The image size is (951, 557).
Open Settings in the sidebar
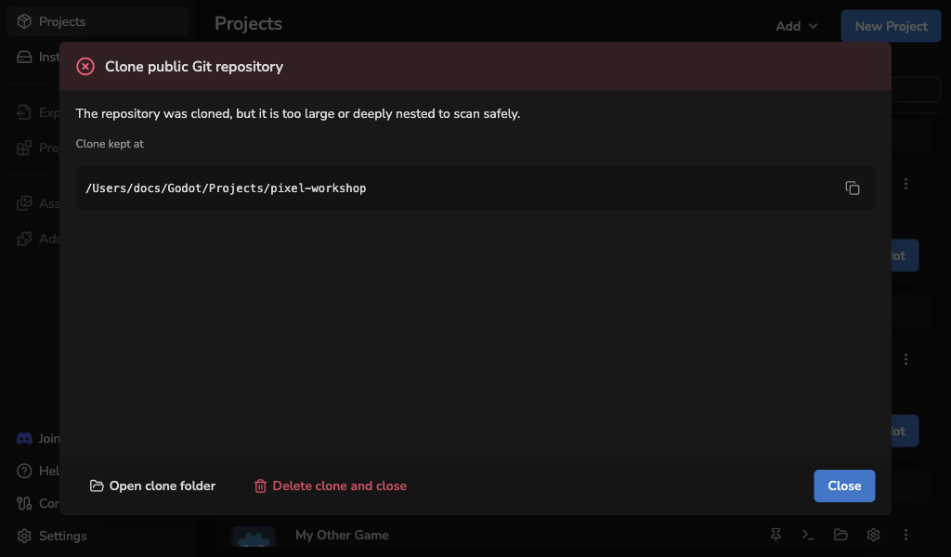(x=52, y=536)
